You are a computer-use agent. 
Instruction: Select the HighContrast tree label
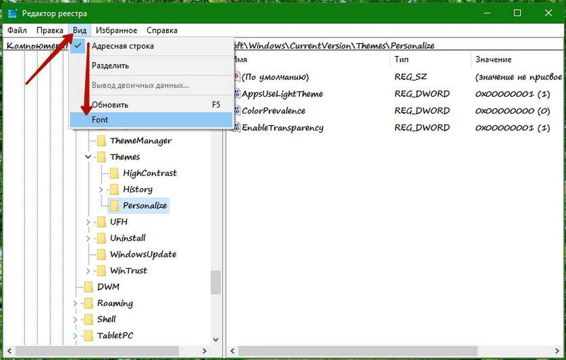[150, 173]
